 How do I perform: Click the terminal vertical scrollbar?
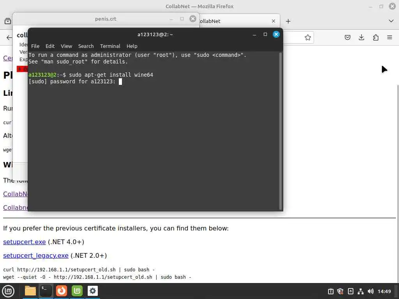point(281,131)
